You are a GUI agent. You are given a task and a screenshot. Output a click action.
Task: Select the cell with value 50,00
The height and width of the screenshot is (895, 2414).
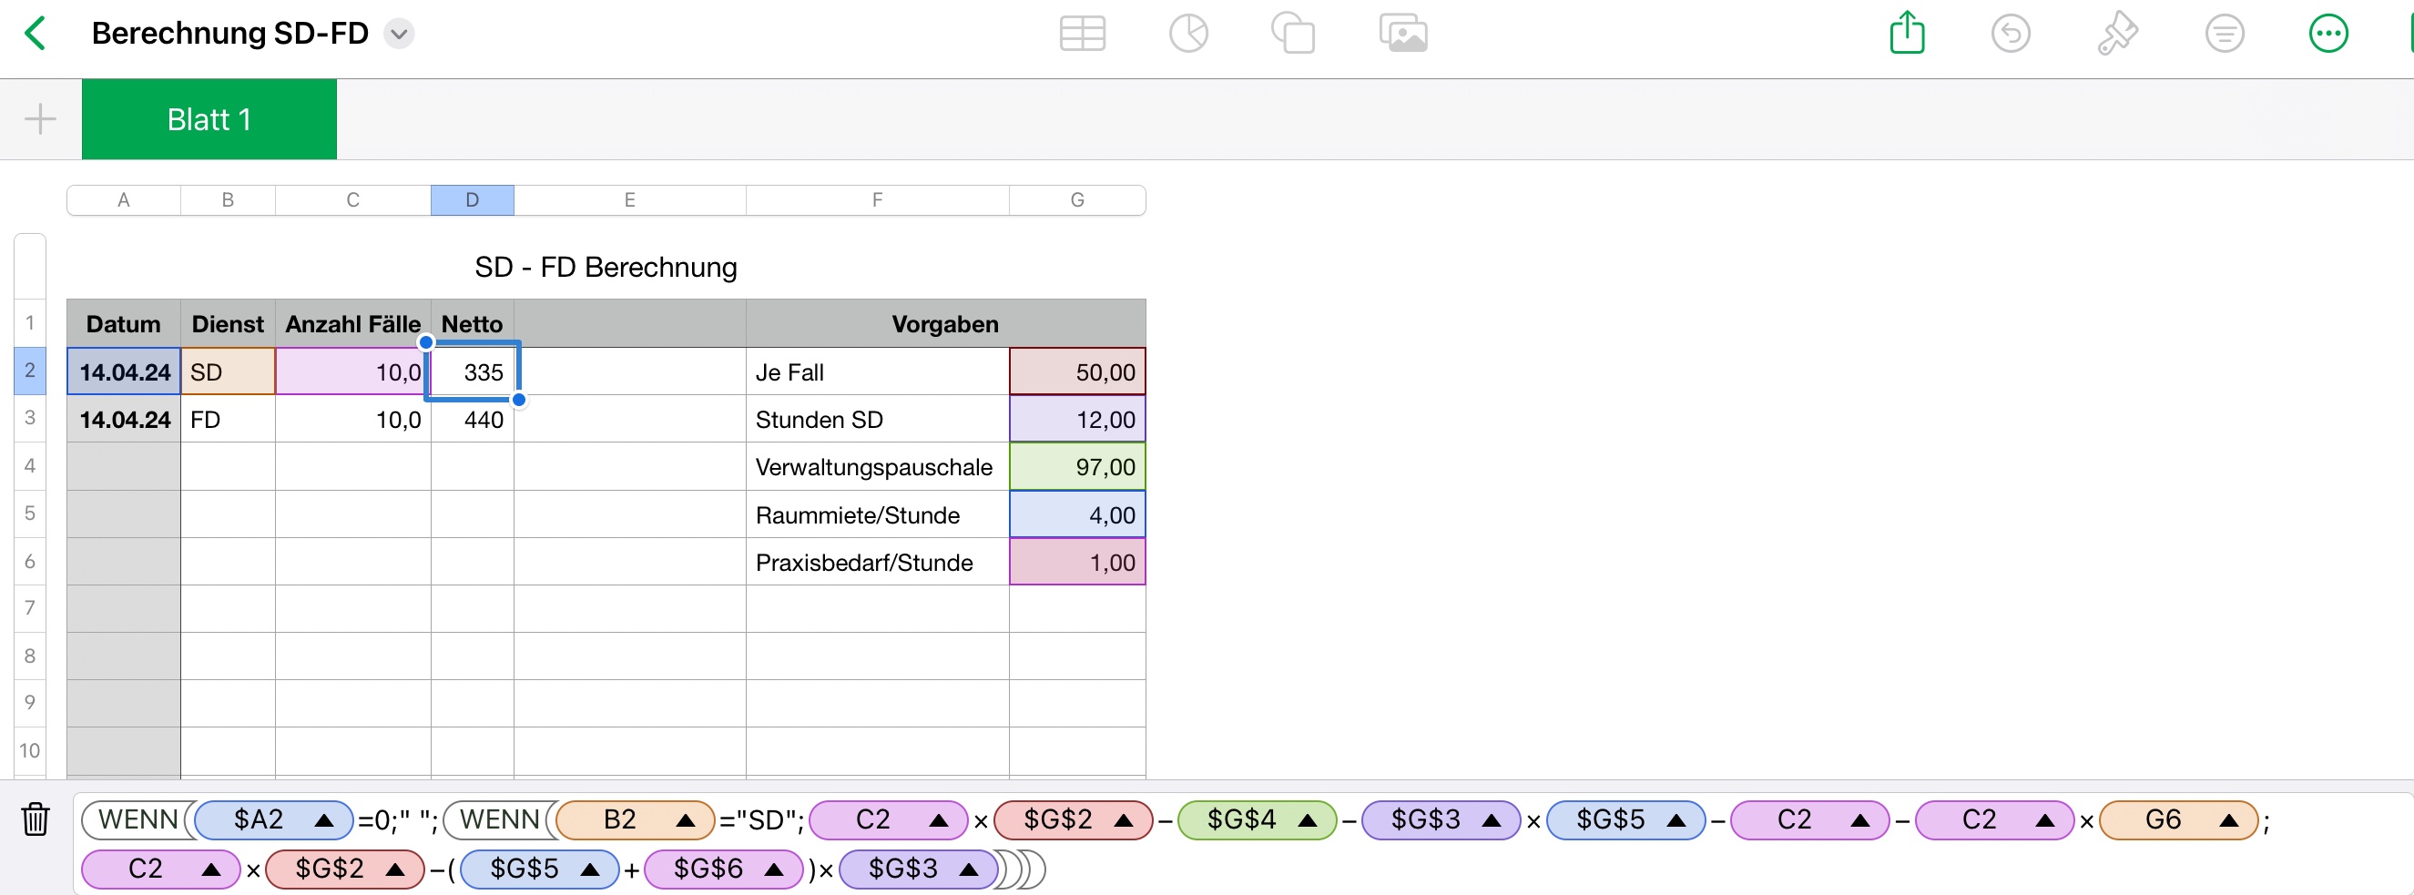[1077, 372]
